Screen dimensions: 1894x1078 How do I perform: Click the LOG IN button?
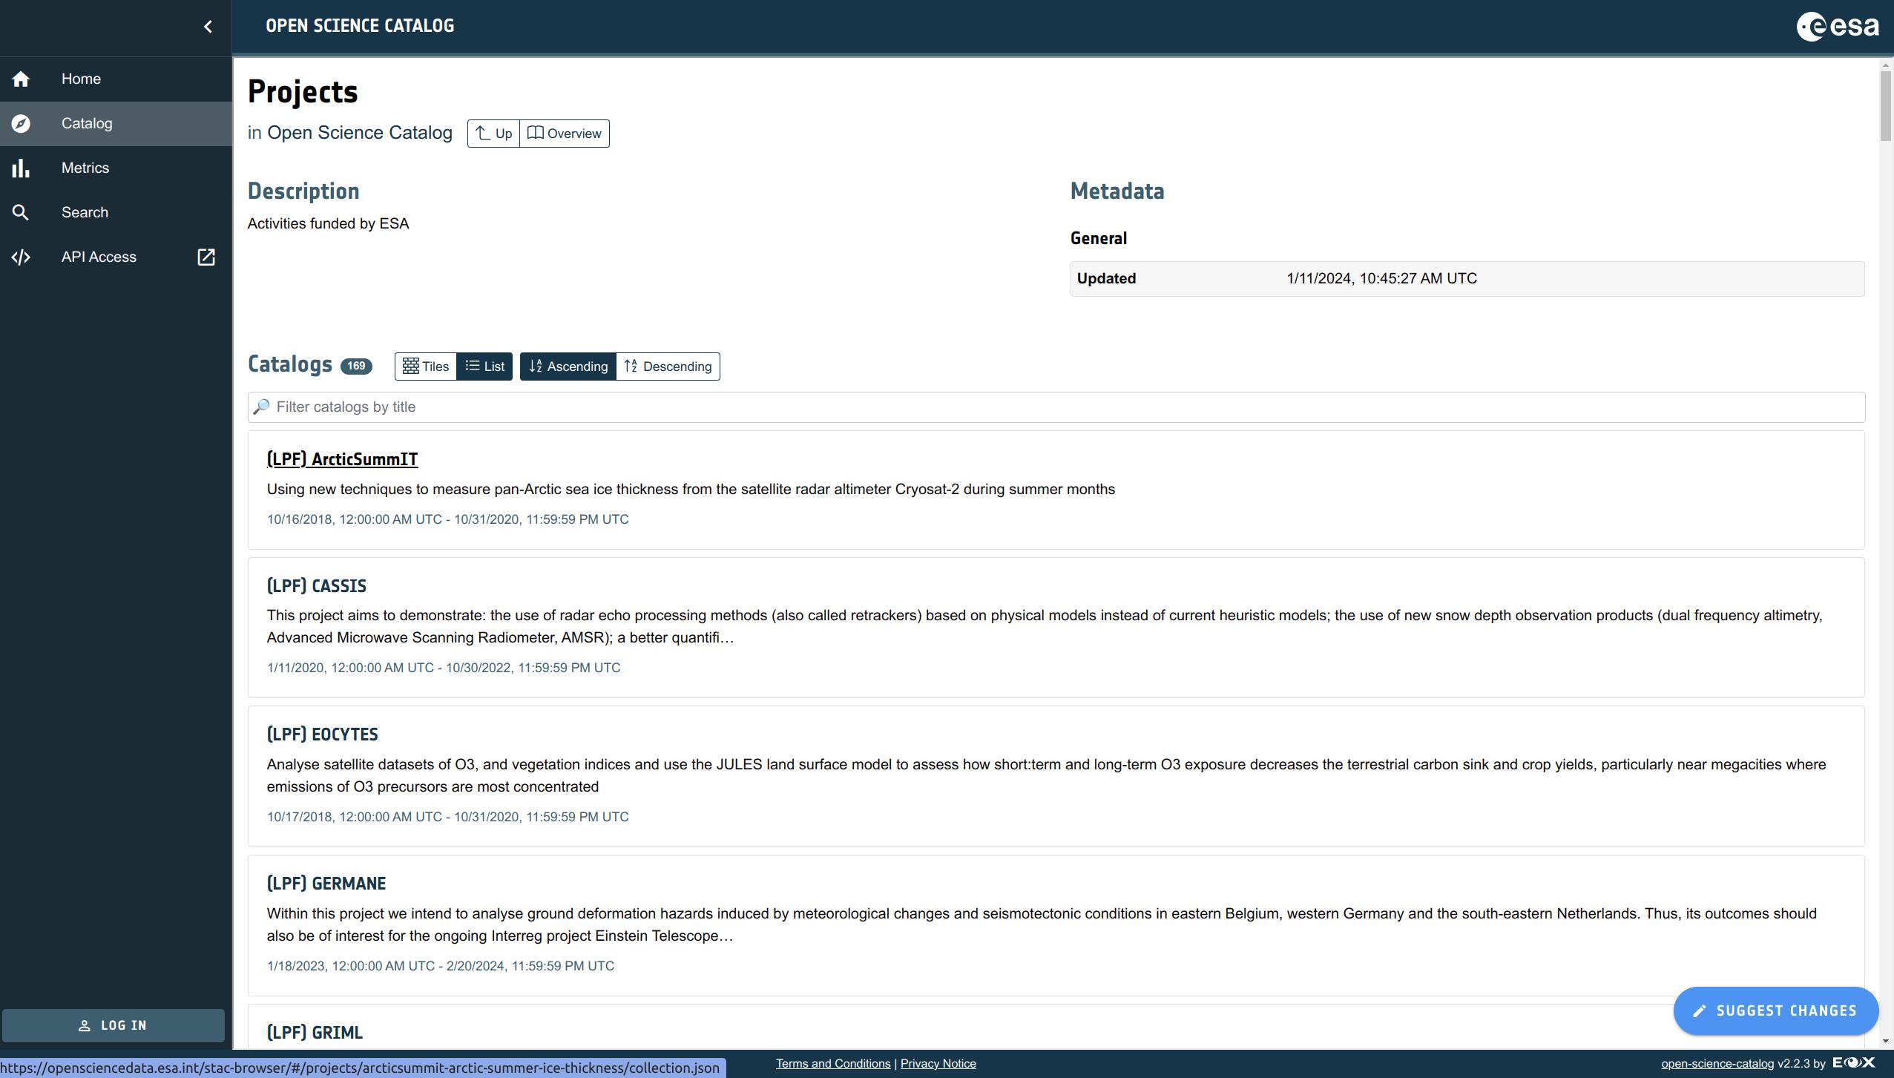click(x=114, y=1025)
